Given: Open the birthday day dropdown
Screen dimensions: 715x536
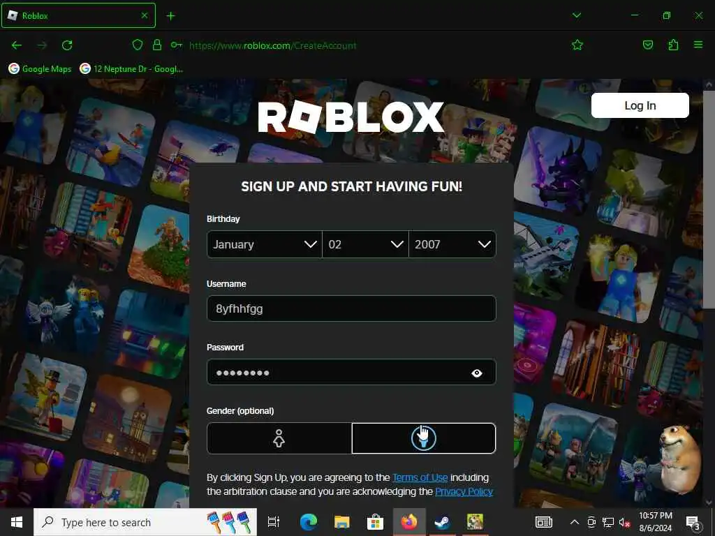Looking at the screenshot, I should click(x=365, y=244).
